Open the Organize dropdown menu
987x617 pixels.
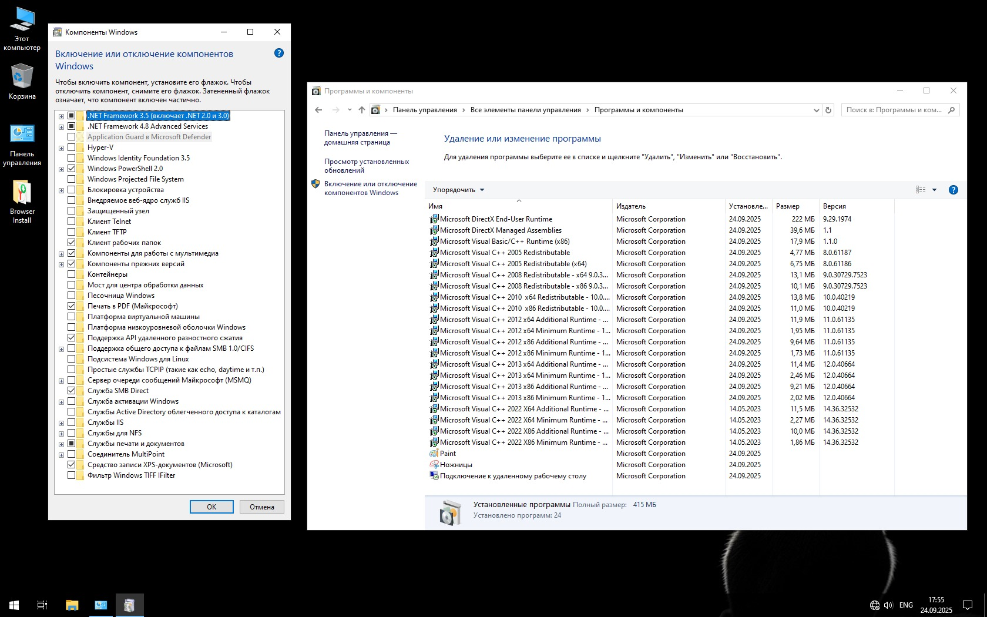coord(458,190)
